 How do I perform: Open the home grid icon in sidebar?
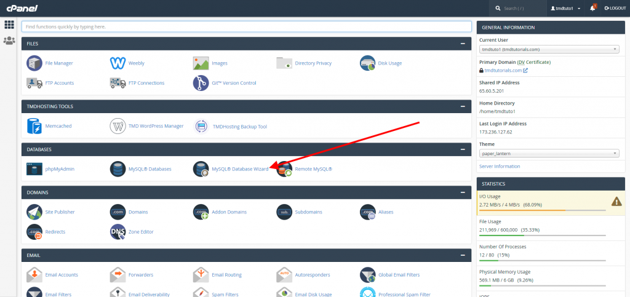(9, 25)
